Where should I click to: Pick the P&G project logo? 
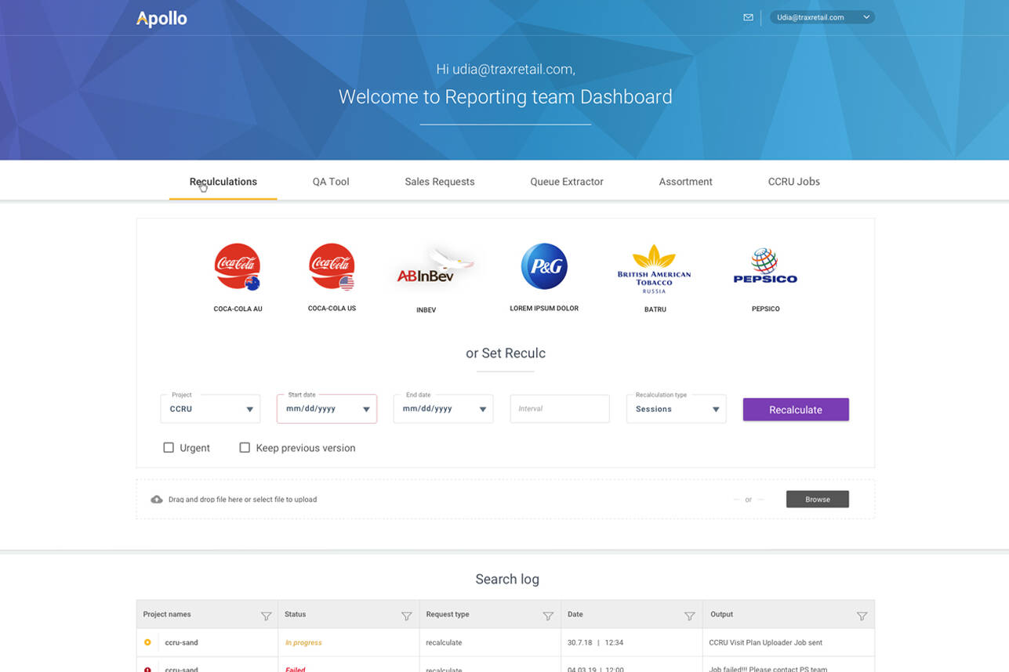pos(544,266)
